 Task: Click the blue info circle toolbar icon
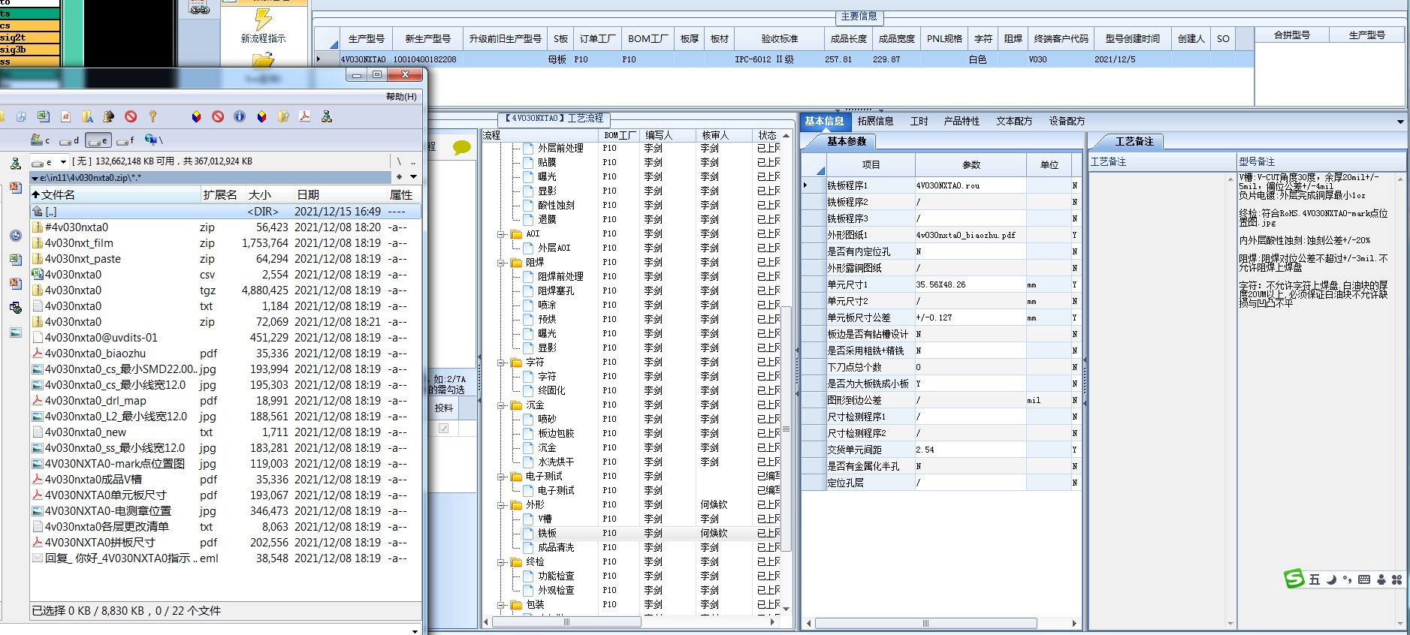240,116
